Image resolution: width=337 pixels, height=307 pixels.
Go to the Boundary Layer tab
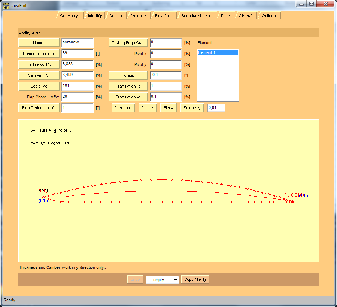(x=195, y=16)
